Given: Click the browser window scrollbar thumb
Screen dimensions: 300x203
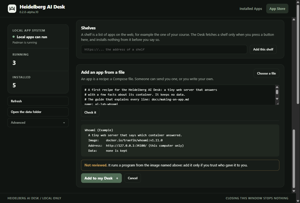Looking at the screenshot, I should [298, 54].
